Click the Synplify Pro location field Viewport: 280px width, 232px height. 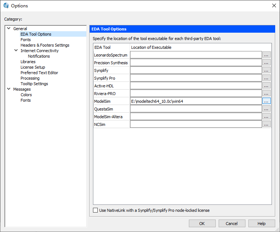pos(196,78)
